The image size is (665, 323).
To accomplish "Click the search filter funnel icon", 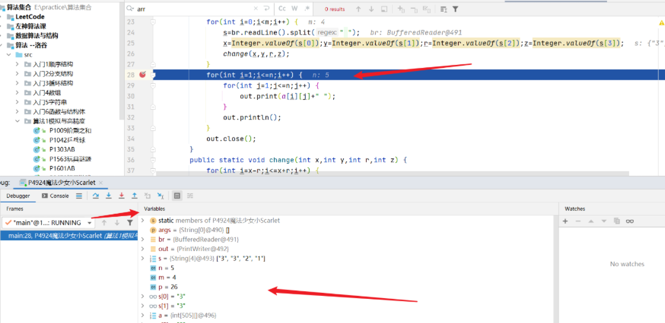I will click(456, 8).
